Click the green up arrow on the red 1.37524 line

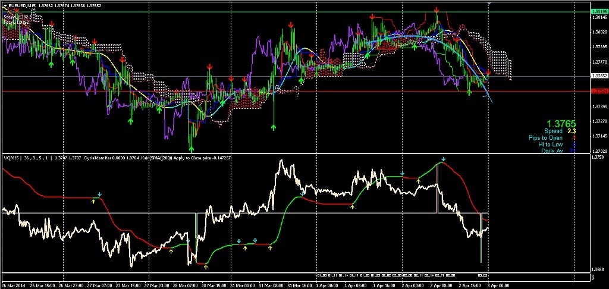click(469, 93)
